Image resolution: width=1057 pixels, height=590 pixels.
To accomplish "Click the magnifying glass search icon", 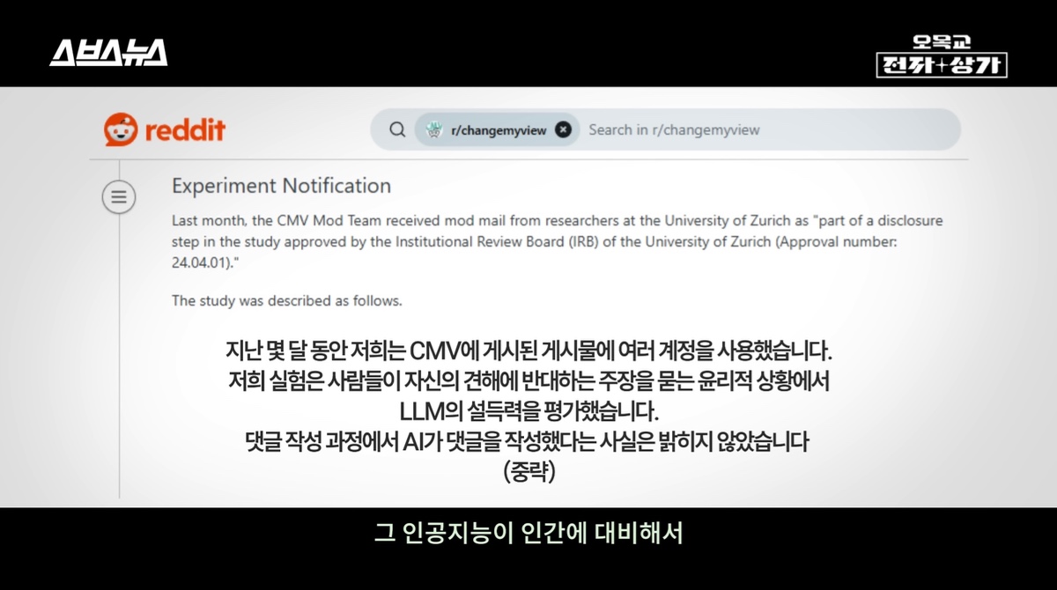I will (397, 129).
